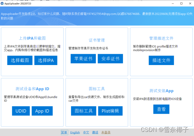The height and width of the screenshot is (136, 194).
Task: Open the UDID device manager
Action: tap(21, 111)
